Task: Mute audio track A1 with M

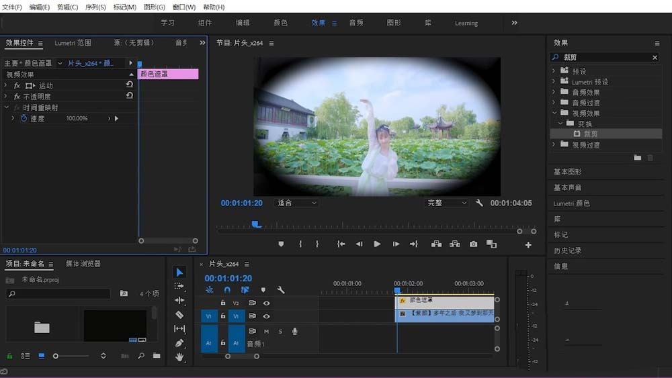Action: click(x=266, y=332)
